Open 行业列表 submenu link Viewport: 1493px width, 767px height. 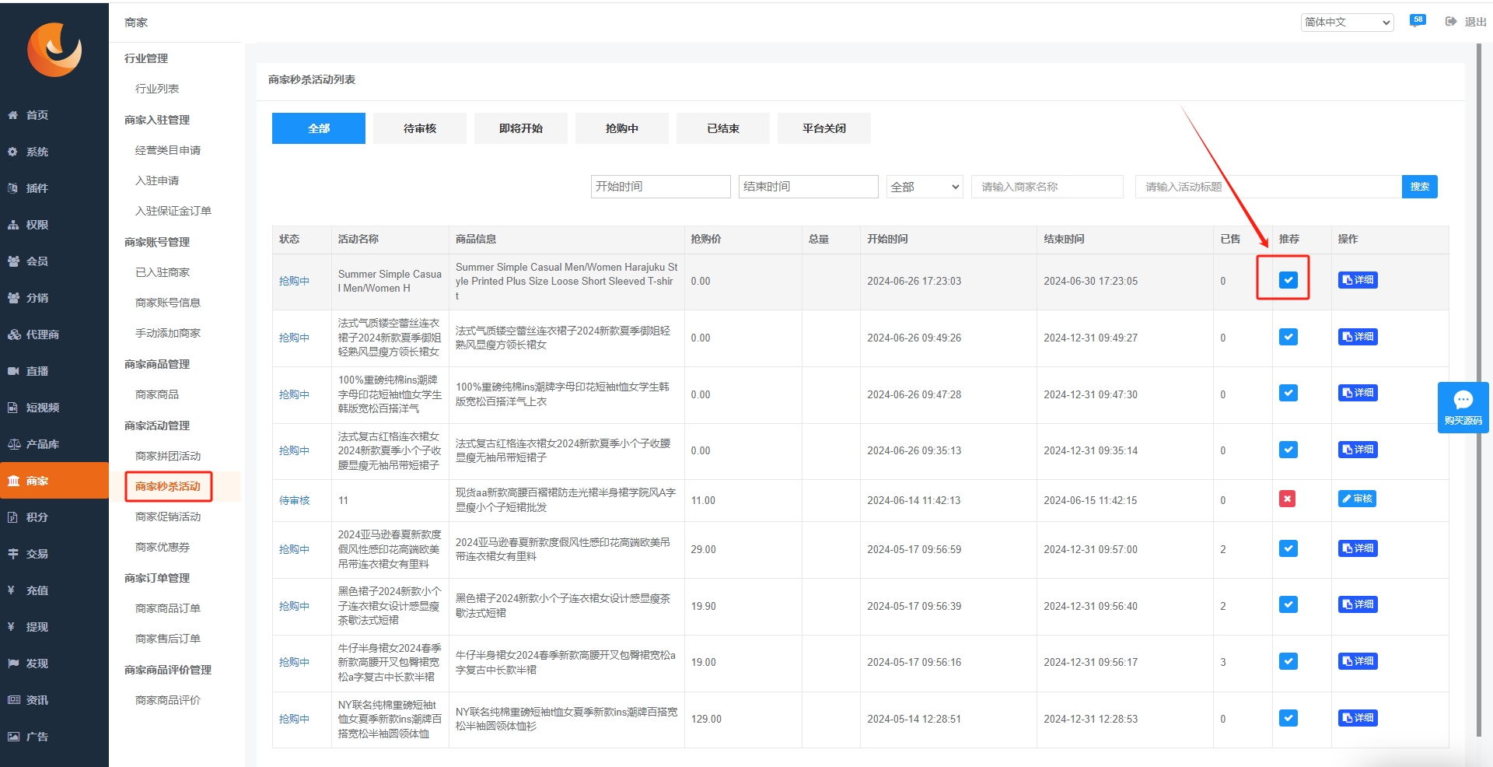157,89
